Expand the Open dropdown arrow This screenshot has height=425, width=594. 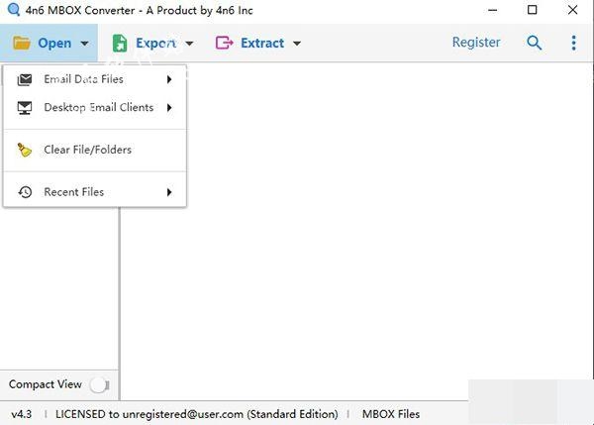(85, 44)
